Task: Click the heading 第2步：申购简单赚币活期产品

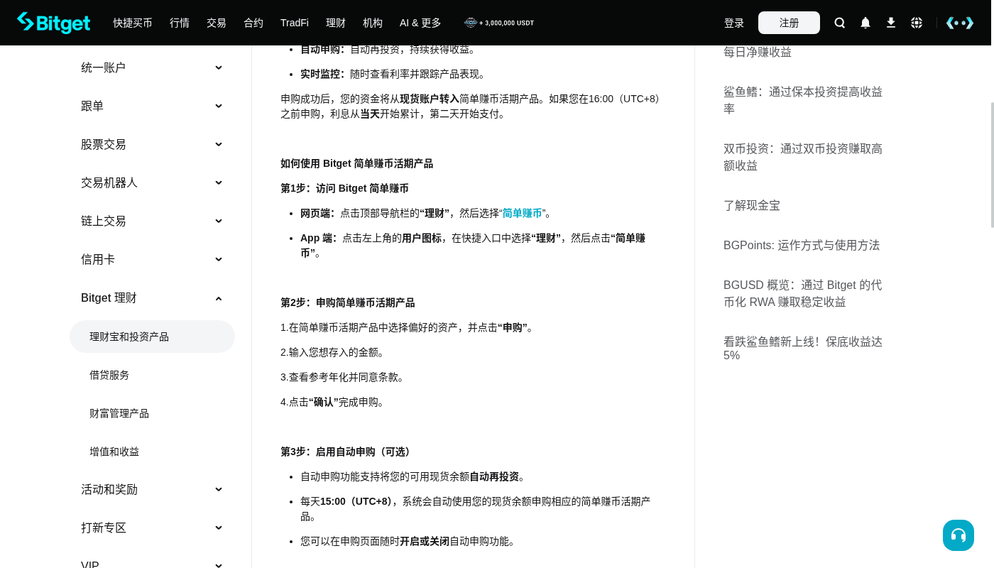Action: (347, 302)
